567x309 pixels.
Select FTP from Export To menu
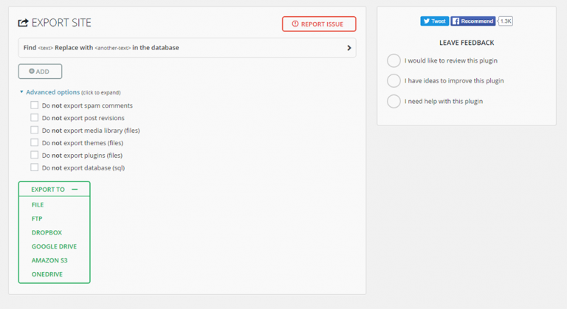tap(37, 219)
